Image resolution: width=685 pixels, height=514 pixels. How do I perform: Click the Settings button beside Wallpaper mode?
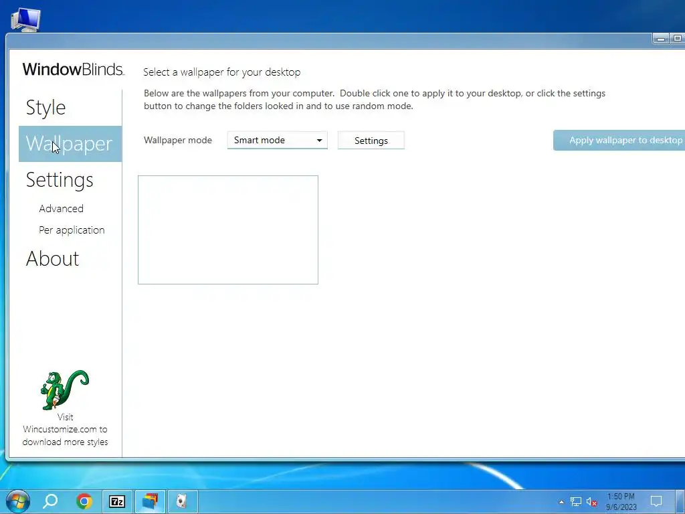371,141
